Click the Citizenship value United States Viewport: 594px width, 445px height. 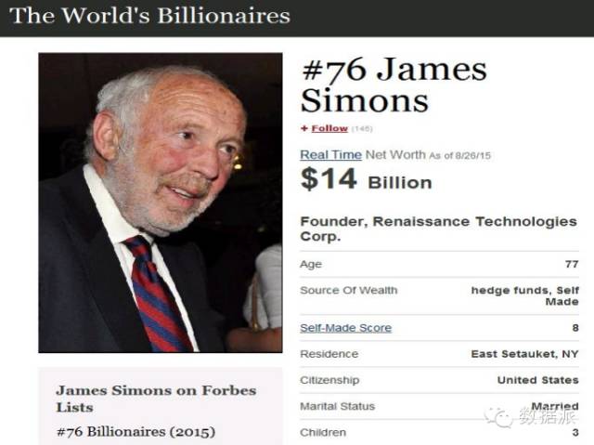pyautogui.click(x=538, y=380)
